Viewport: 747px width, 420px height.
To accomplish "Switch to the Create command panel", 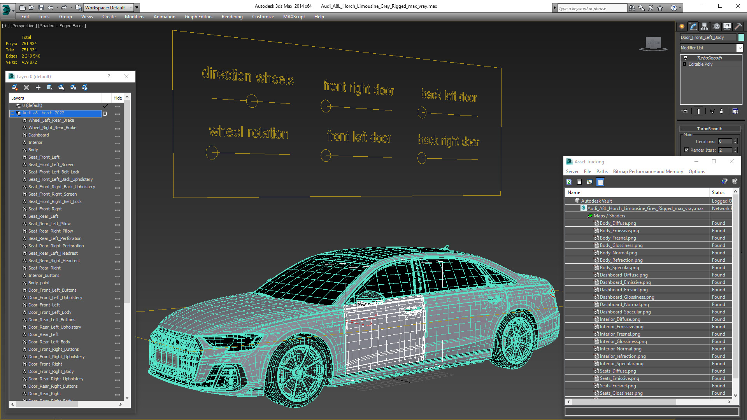I will pos(682,26).
